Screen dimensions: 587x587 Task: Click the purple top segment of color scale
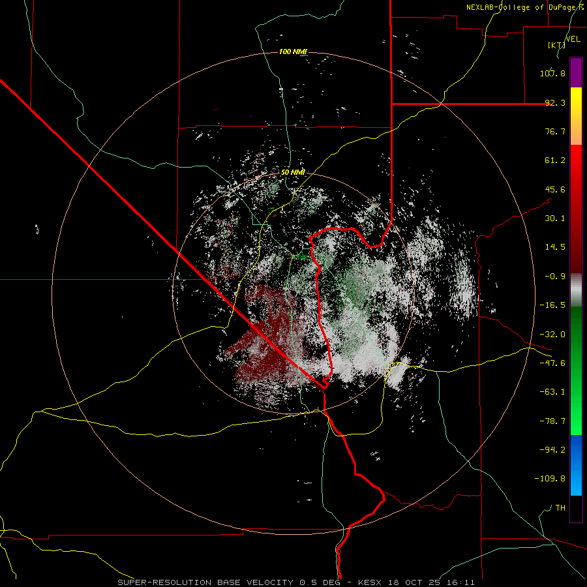pos(576,72)
